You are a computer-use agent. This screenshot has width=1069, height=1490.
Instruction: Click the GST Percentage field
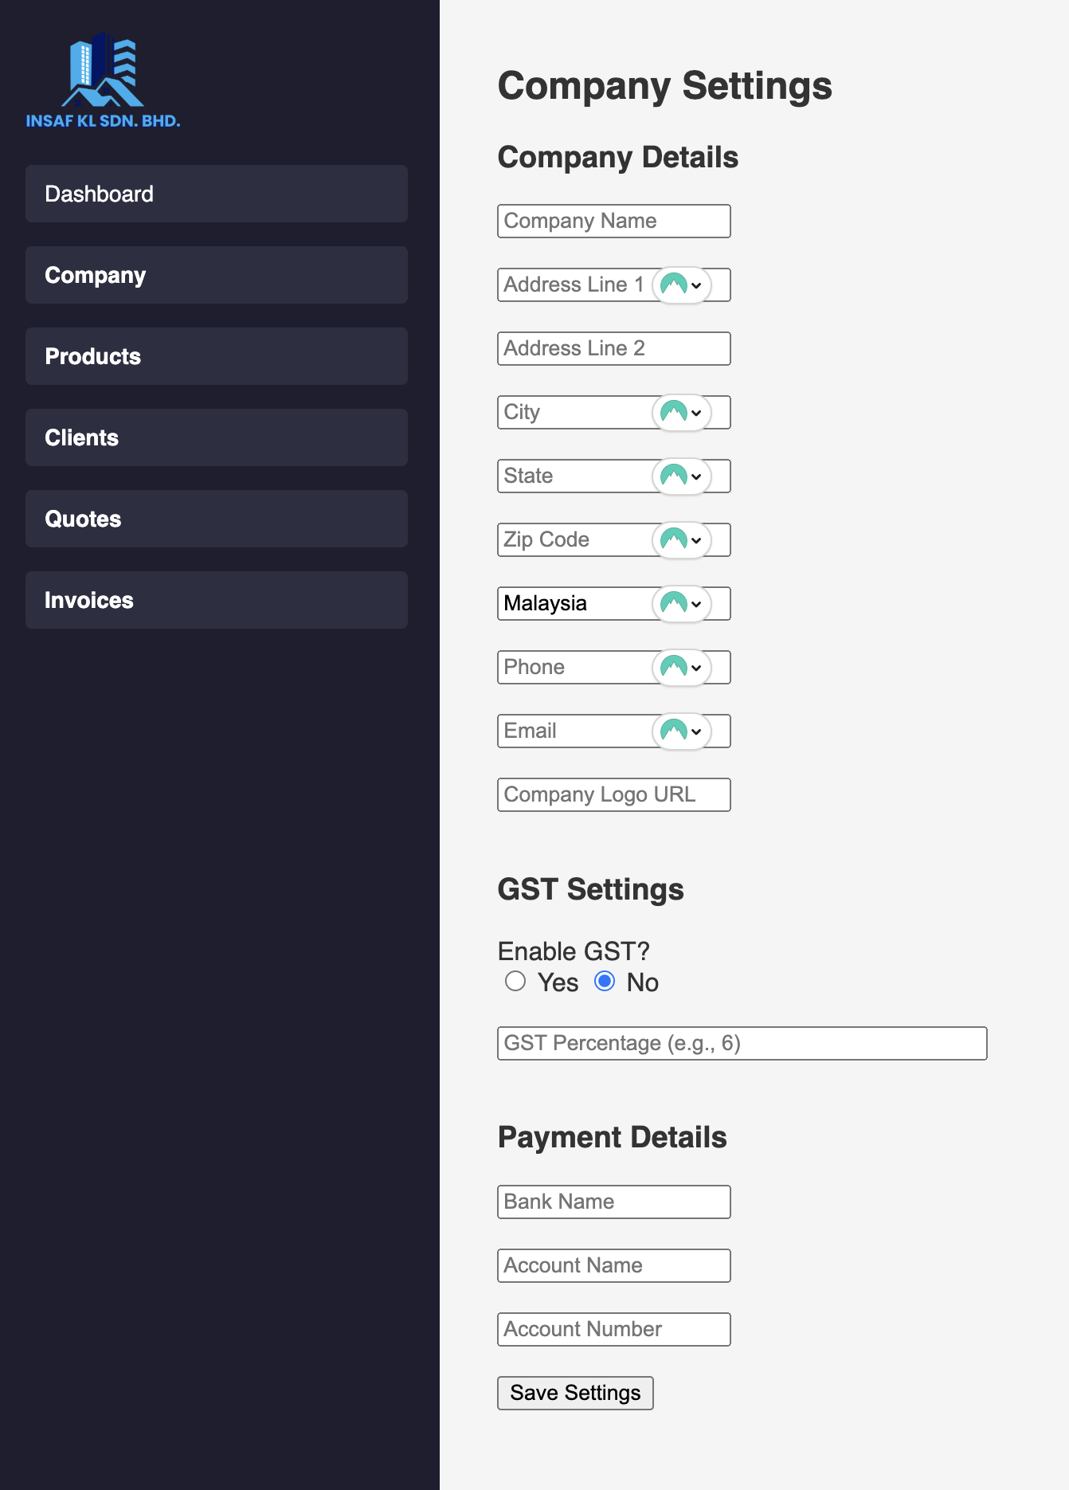point(742,1044)
